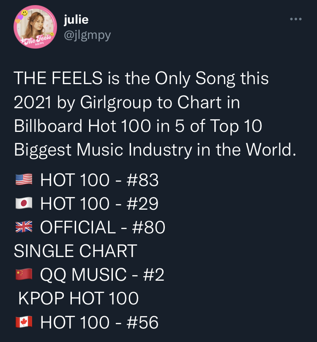Image resolution: width=317 pixels, height=342 pixels.
Task: Click the United States flag emoji
Action: (24, 180)
